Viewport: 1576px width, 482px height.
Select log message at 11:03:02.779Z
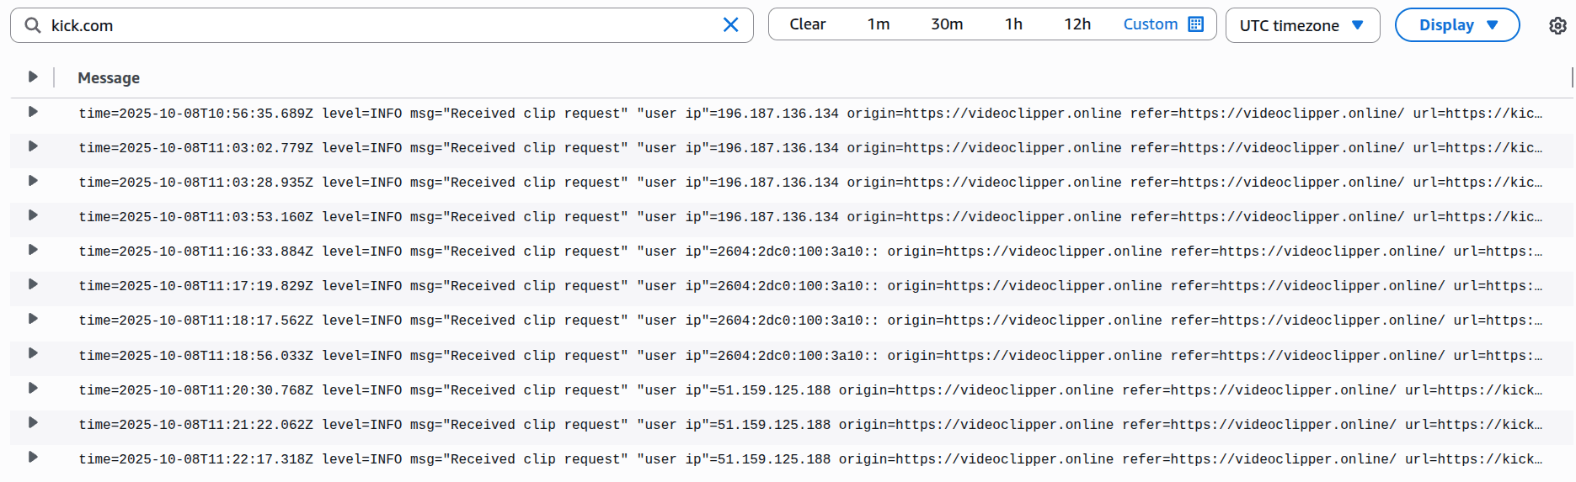(x=810, y=148)
